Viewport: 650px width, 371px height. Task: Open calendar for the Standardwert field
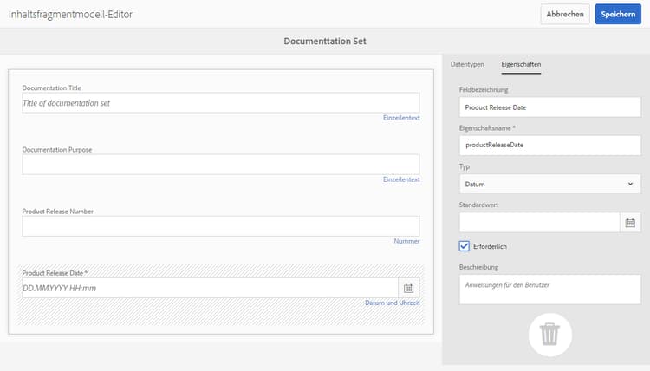click(x=630, y=223)
